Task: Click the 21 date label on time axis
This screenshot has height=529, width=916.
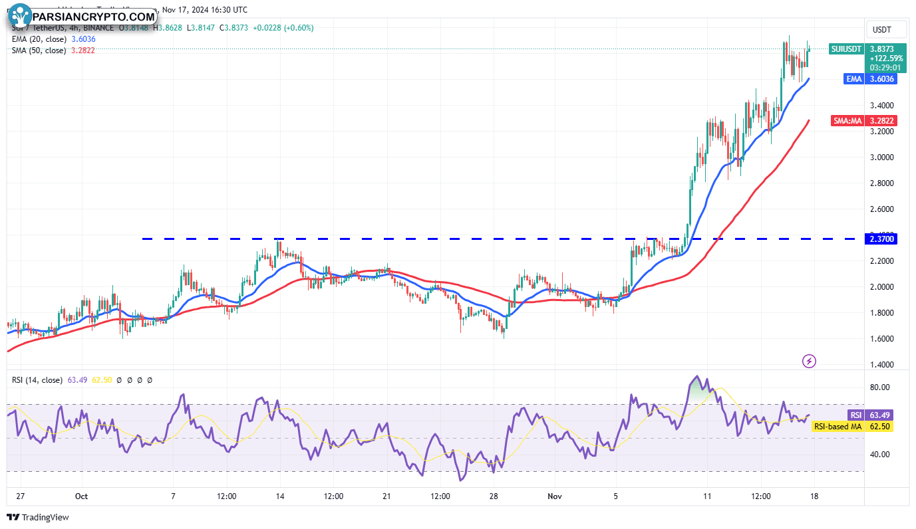Action: [386, 496]
